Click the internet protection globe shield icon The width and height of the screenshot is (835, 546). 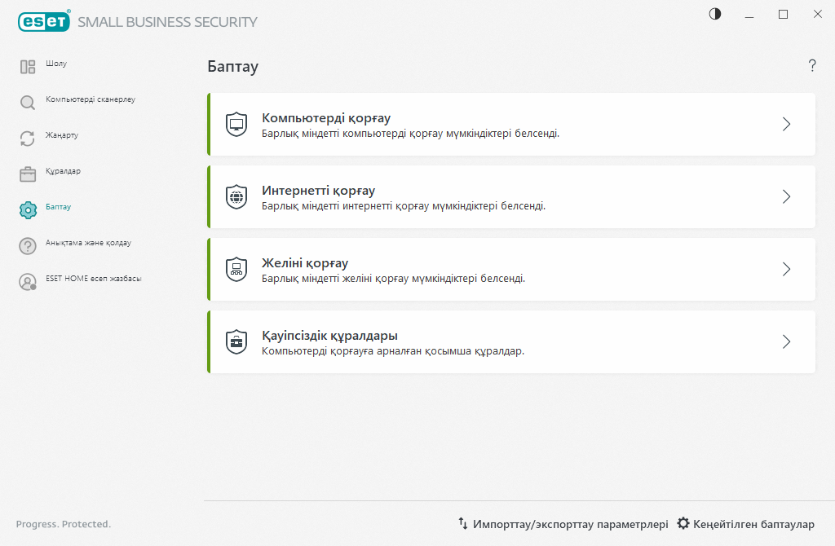(236, 197)
